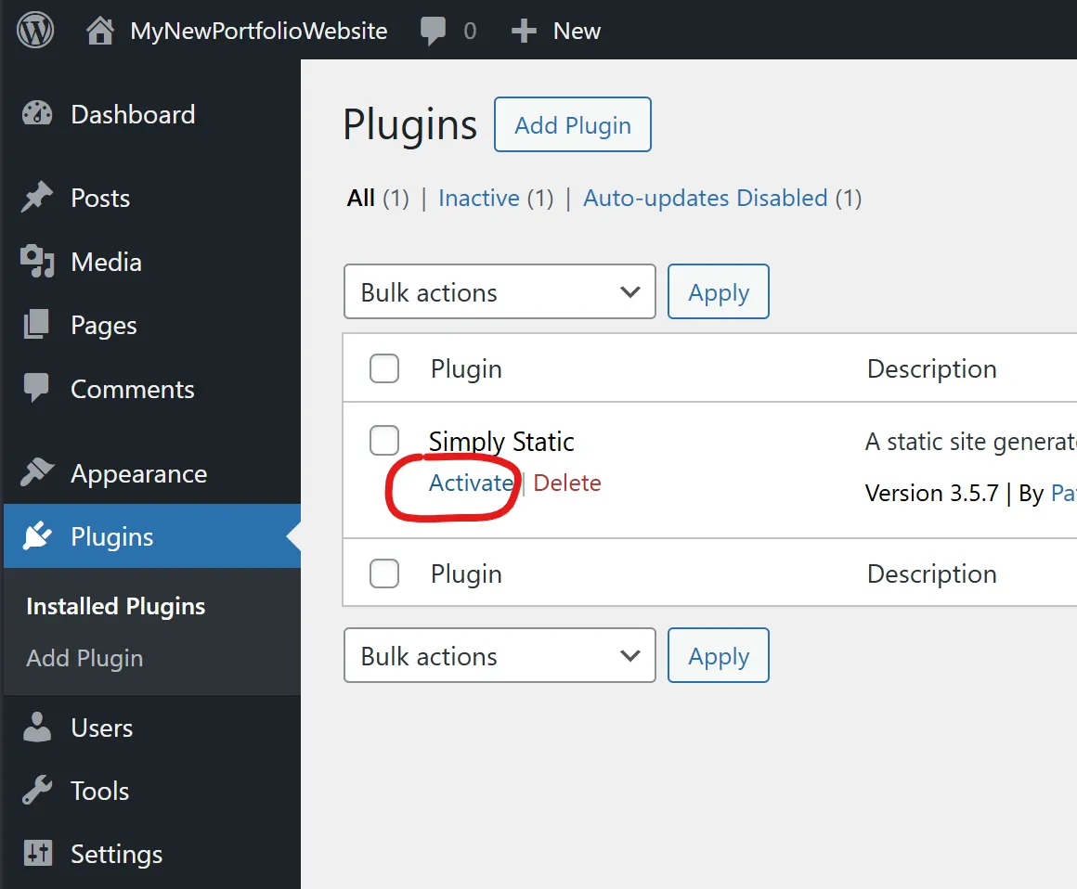This screenshot has height=889, width=1077.
Task: Open the top Bulk actions dropdown
Action: [x=500, y=292]
